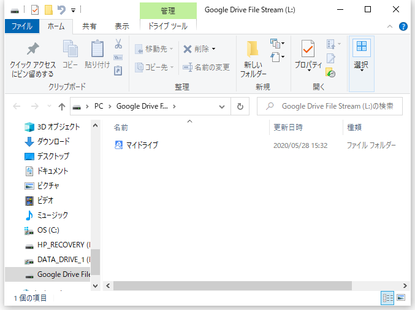Image resolution: width=415 pixels, height=310 pixels.
Task: Click the navigation pane vertical scrollbar thumb
Action: tap(95, 262)
